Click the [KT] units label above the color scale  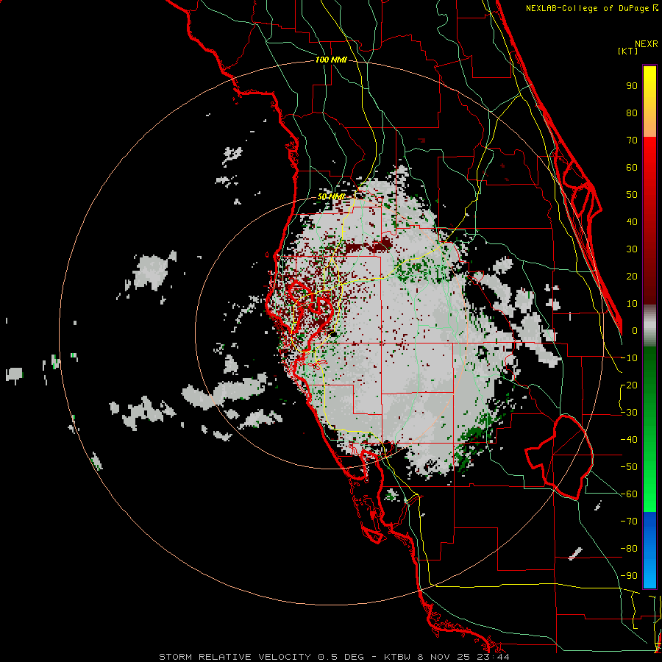tap(627, 51)
